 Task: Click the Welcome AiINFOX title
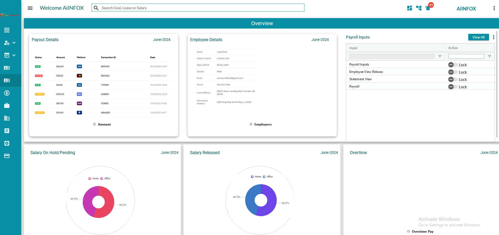[x=62, y=8]
